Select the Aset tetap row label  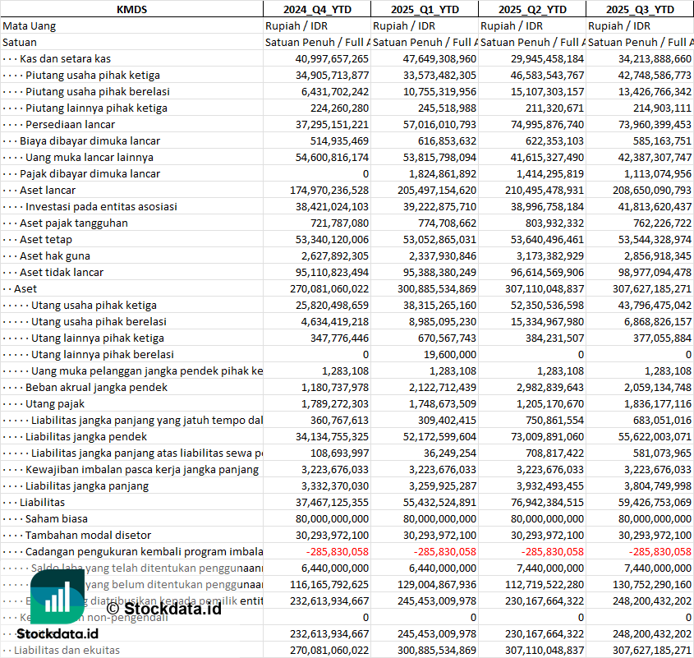point(46,239)
